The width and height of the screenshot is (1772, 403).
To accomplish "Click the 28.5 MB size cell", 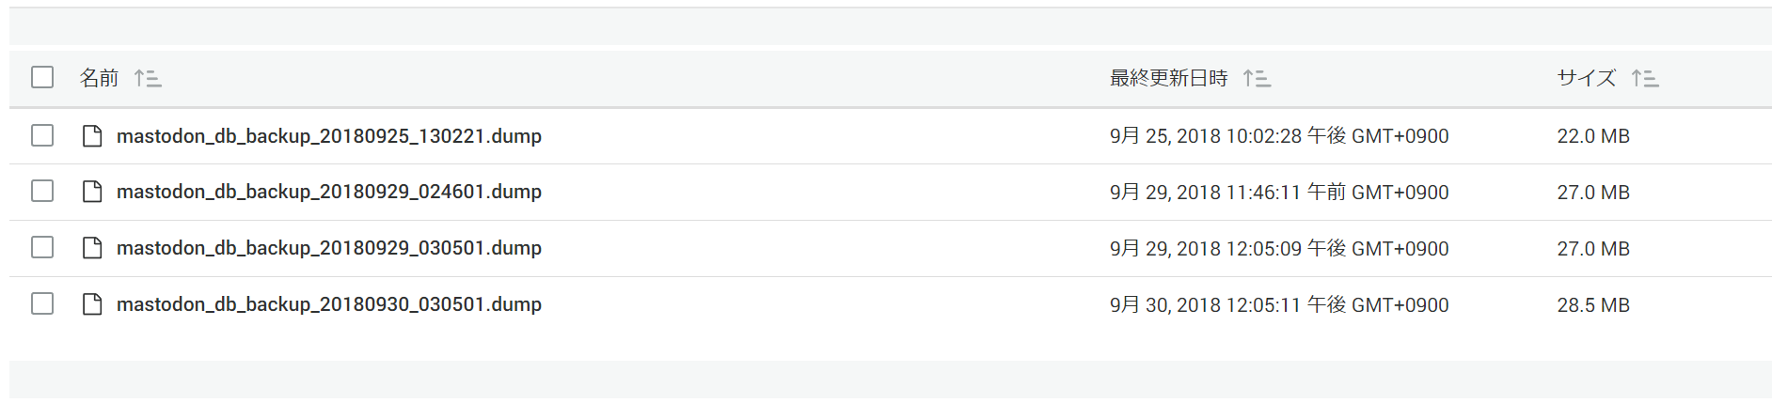I will pyautogui.click(x=1593, y=305).
